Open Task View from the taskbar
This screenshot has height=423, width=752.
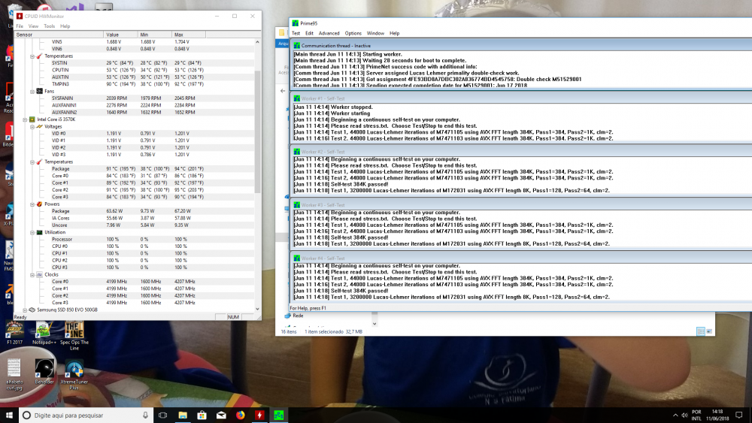pos(162,415)
